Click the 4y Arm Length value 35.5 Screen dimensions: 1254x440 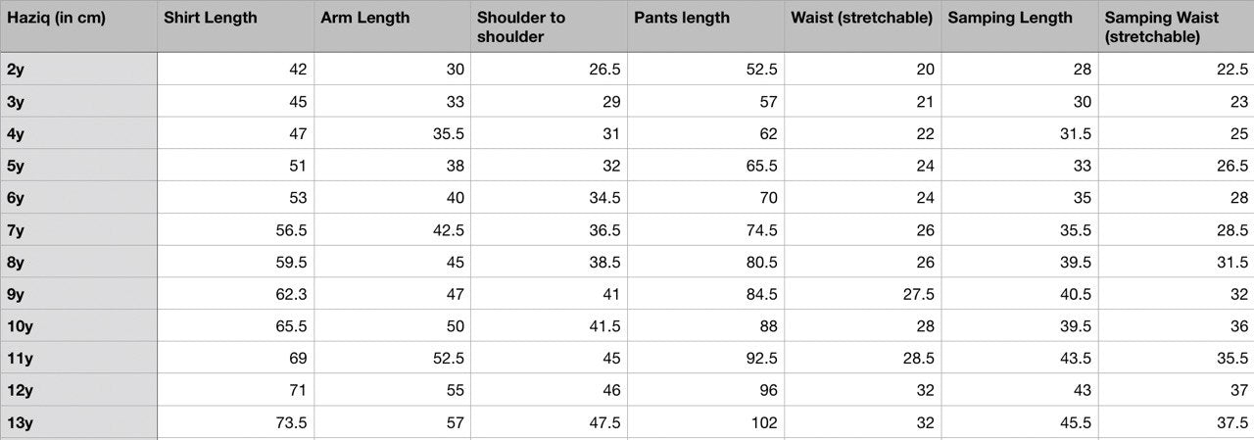(392, 133)
